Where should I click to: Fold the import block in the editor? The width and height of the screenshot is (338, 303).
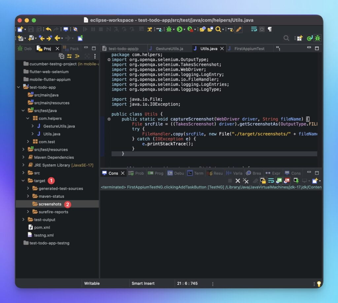click(109, 60)
